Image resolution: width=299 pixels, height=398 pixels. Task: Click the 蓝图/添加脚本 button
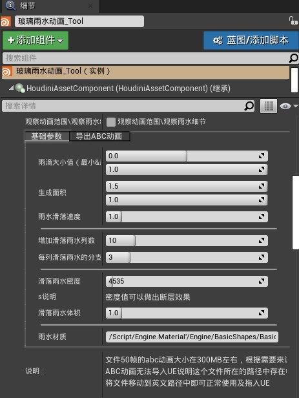251,40
